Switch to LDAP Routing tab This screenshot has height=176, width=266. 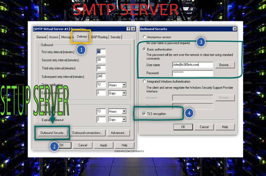[99, 37]
